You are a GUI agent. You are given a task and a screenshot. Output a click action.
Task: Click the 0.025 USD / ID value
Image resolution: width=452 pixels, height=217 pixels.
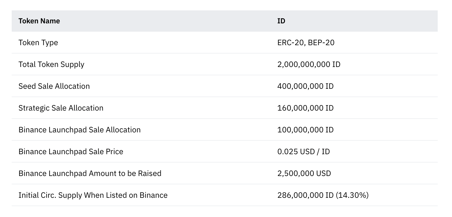(303, 152)
